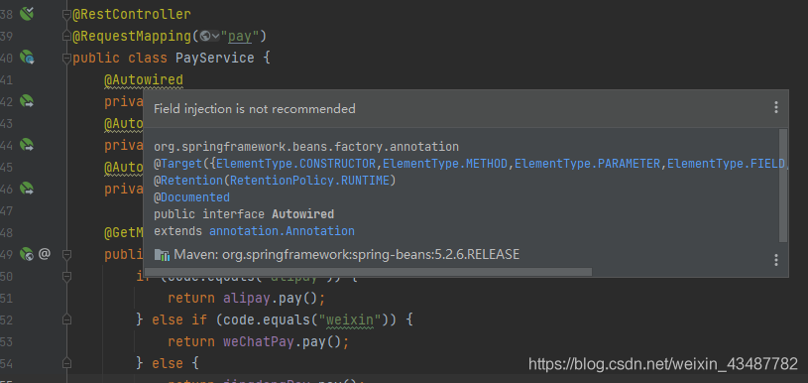Image resolution: width=808 pixels, height=383 pixels.
Task: Open the ElementType.CONSTRUCTOR link
Action: tap(296, 164)
